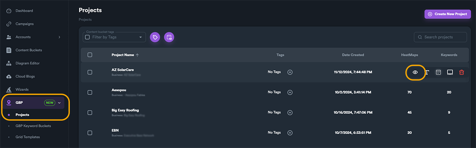Click the purple calendar-clock icon button
The image size is (476, 148).
point(169,37)
